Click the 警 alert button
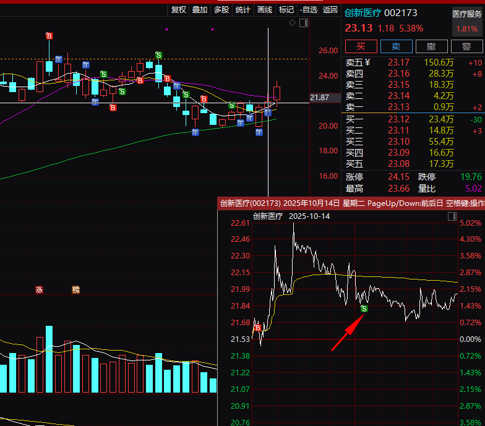The height and width of the screenshot is (426, 485). click(x=466, y=46)
